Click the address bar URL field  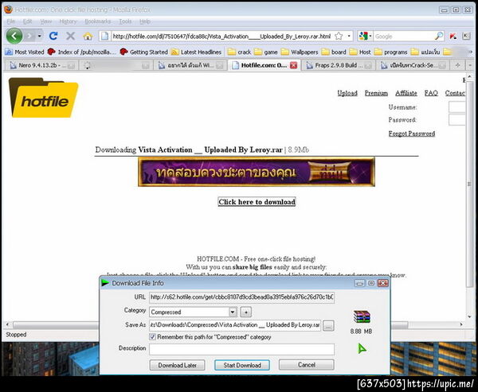tap(221, 37)
